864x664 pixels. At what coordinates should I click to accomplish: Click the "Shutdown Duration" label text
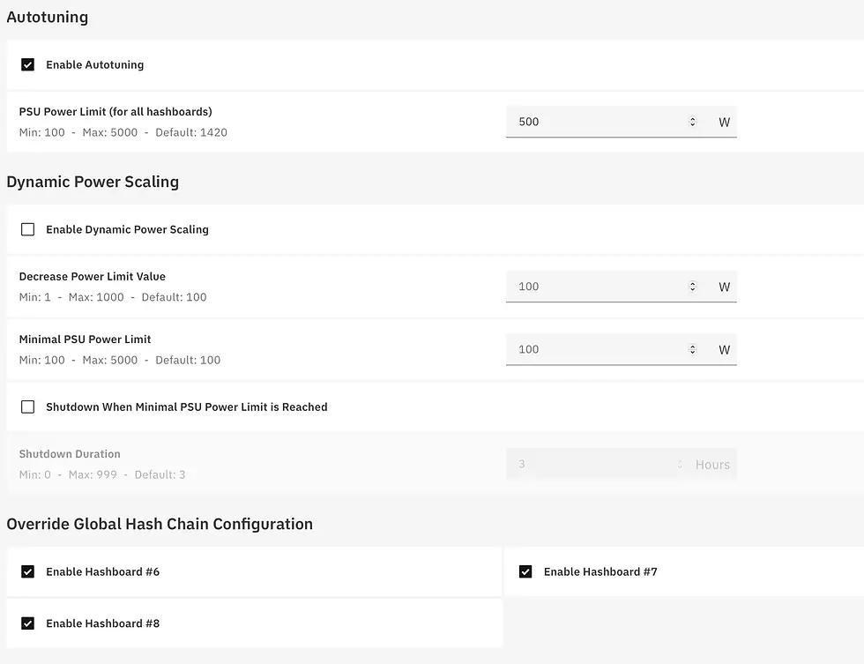click(x=70, y=454)
